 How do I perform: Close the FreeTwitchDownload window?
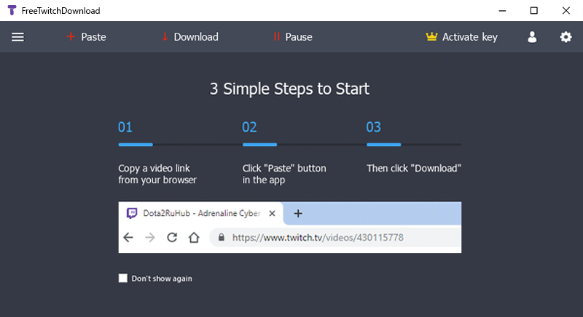tap(566, 10)
